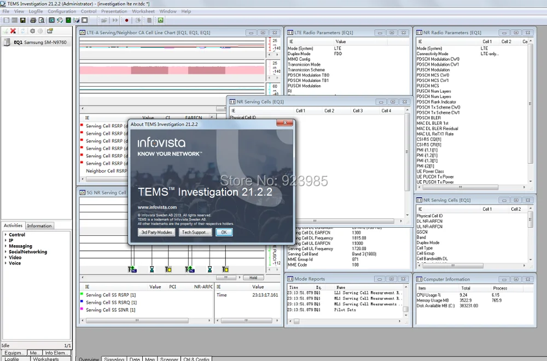Expand the Control activity node
547x361 pixels.
pyautogui.click(x=5, y=234)
